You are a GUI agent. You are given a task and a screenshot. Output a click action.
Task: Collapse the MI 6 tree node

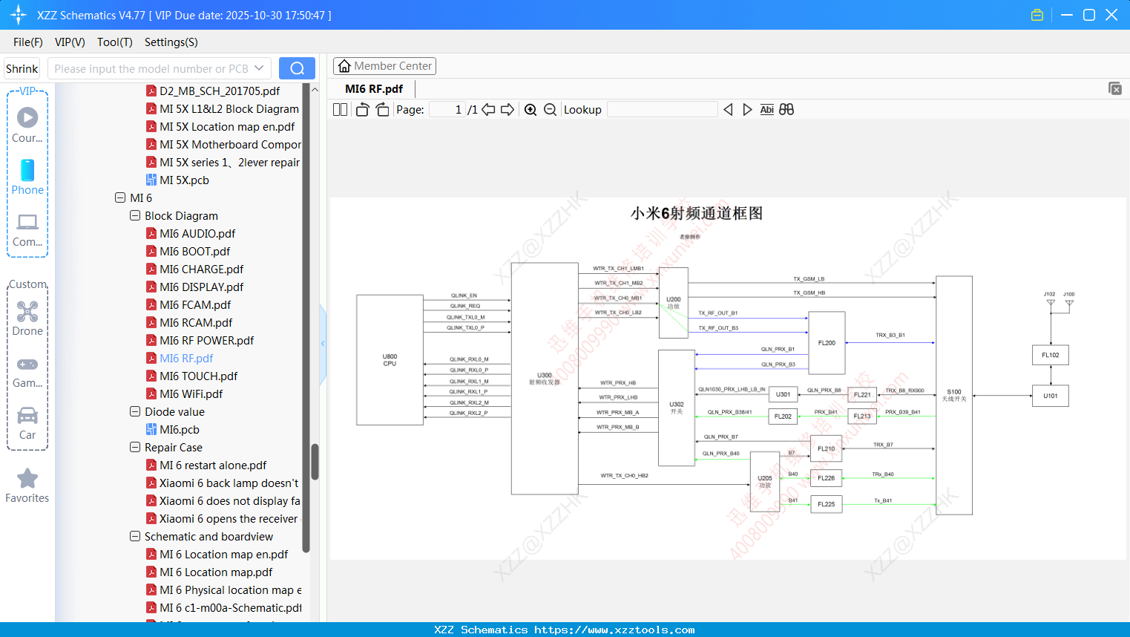click(x=120, y=197)
